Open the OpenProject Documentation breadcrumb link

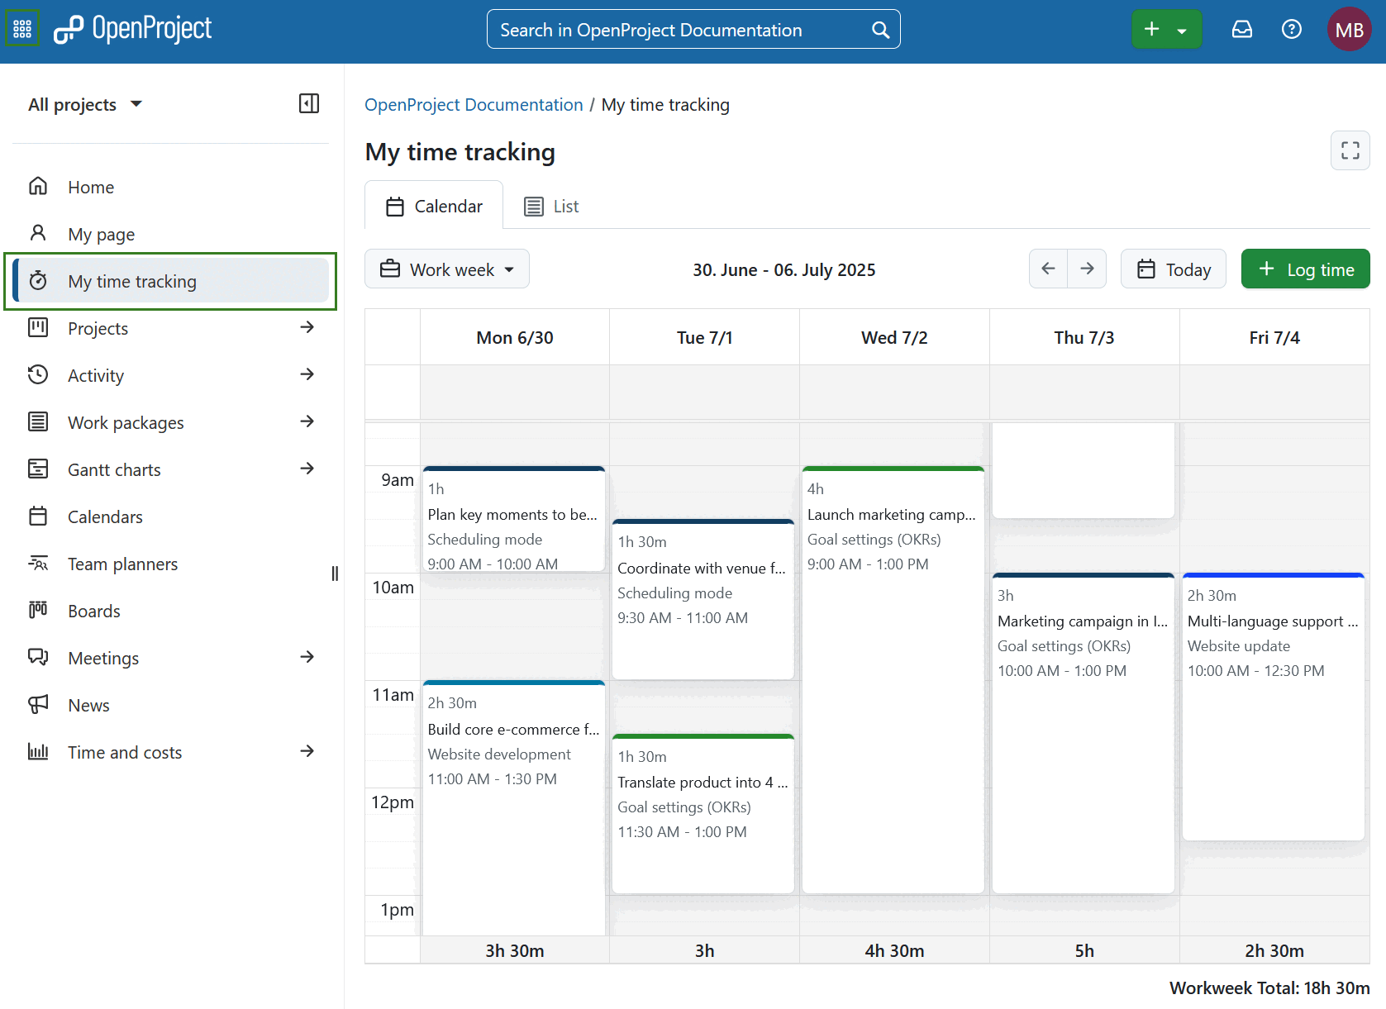(474, 104)
